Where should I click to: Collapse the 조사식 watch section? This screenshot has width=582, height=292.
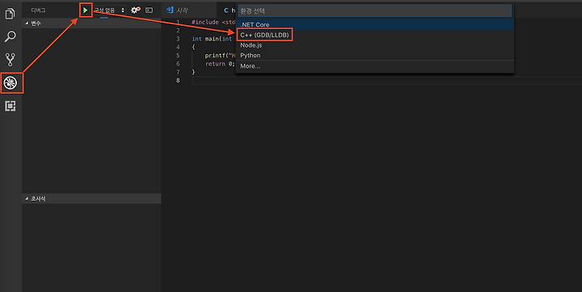(x=91, y=198)
